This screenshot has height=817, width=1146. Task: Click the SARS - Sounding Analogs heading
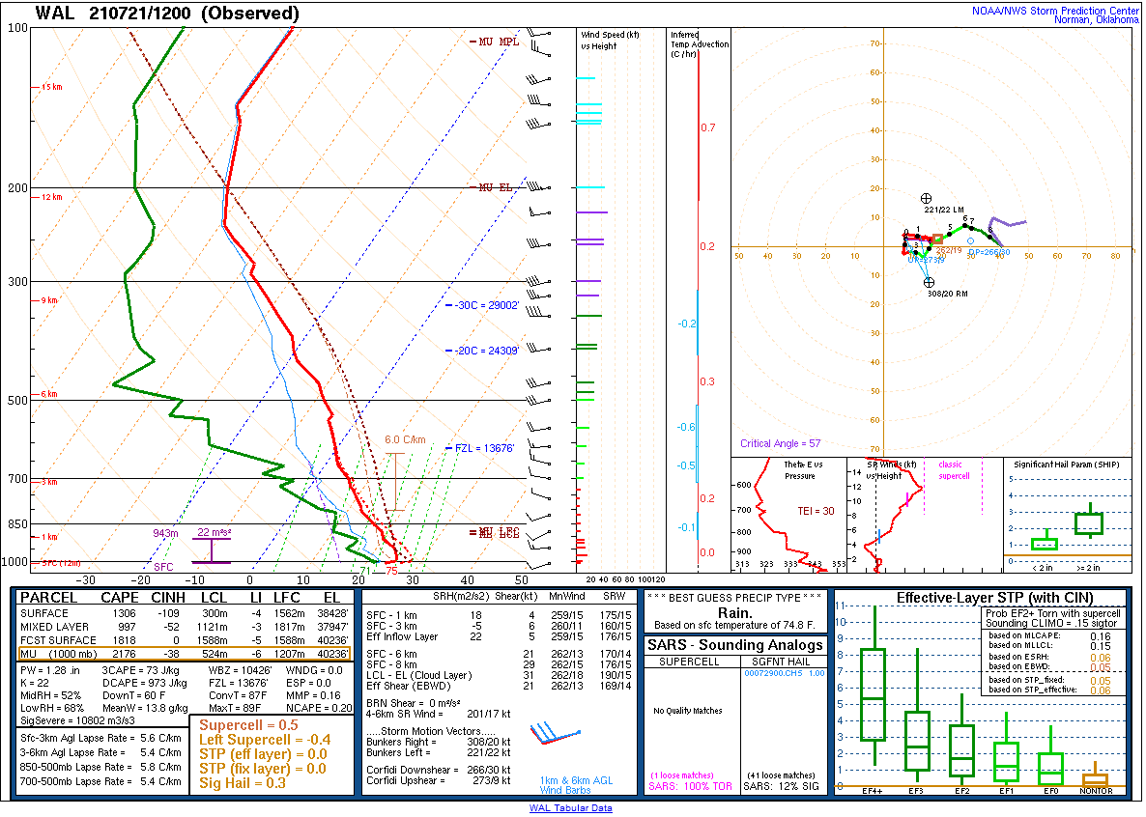(735, 644)
